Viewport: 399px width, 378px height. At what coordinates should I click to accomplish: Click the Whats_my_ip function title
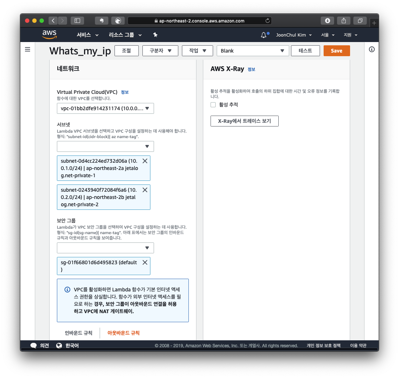click(x=80, y=51)
